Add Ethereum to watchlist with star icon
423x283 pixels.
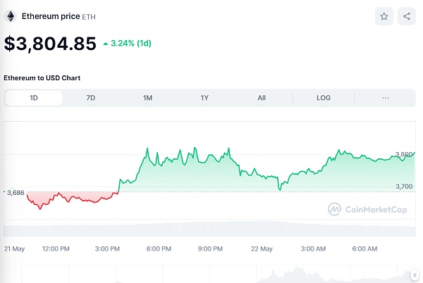tap(384, 16)
